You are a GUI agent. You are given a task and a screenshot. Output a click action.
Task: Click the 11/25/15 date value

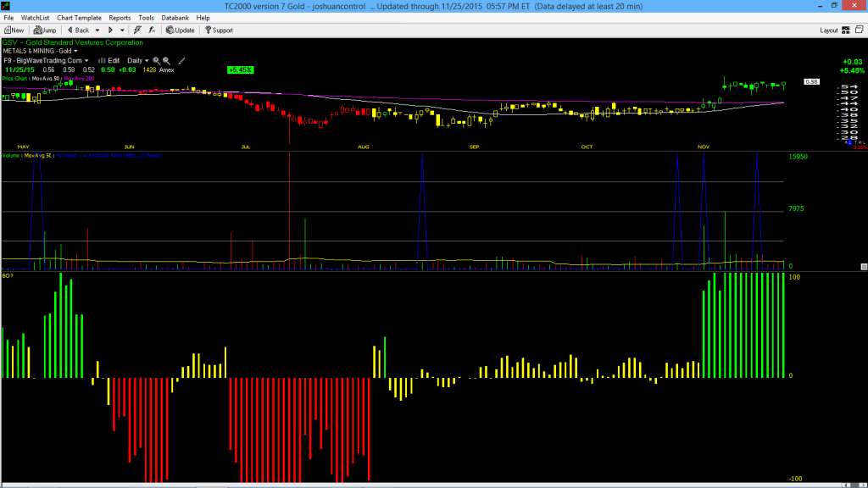click(x=19, y=69)
